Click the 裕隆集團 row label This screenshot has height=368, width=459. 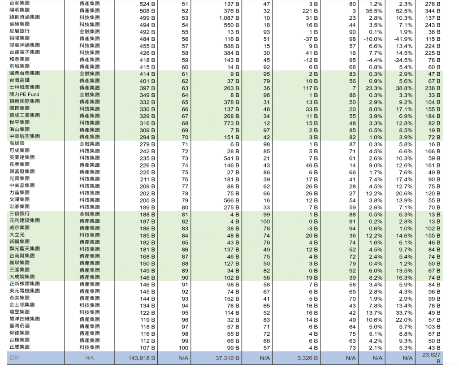pos(19,39)
